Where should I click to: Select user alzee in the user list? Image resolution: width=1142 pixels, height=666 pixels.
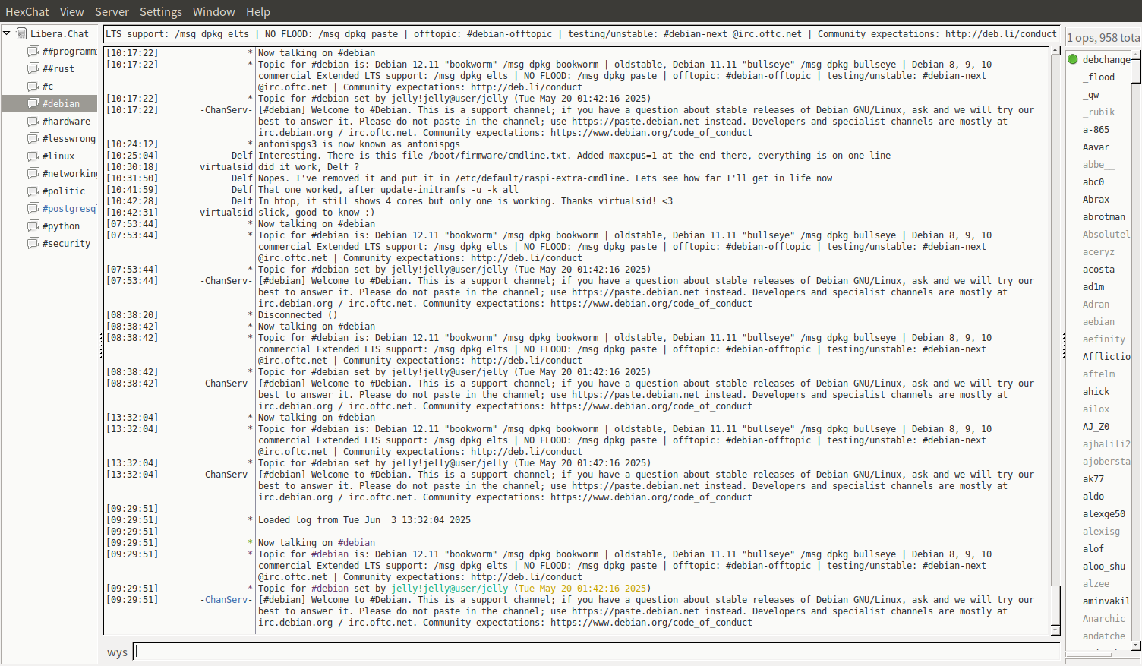coord(1096,583)
